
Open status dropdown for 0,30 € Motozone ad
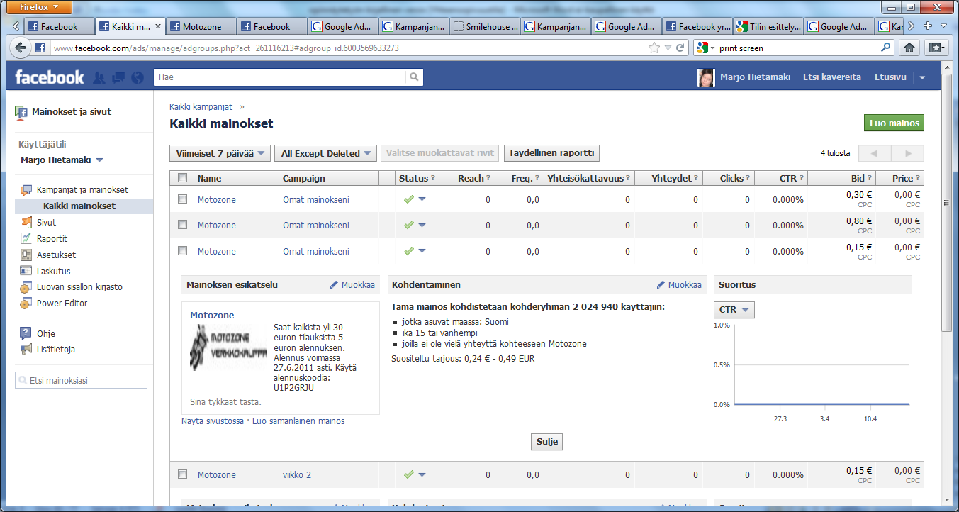coord(422,200)
